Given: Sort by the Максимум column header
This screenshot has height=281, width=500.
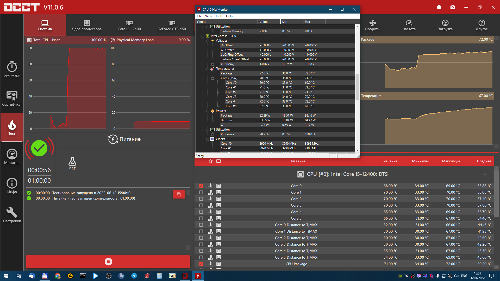Looking at the screenshot, I should tap(451, 161).
